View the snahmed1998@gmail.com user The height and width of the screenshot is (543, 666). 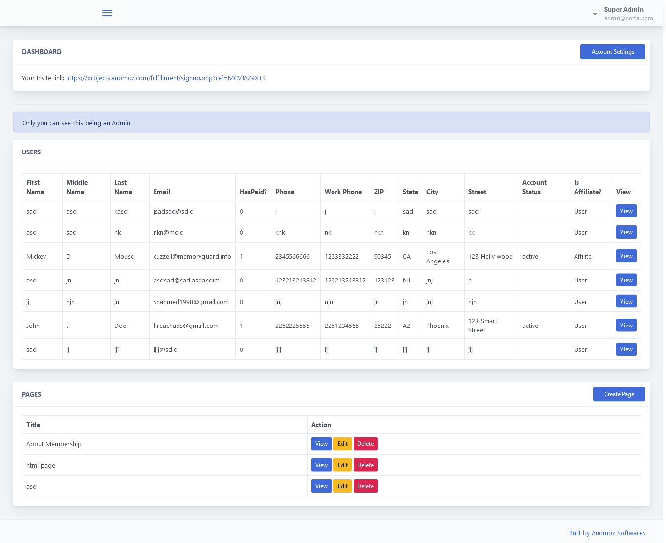626,302
